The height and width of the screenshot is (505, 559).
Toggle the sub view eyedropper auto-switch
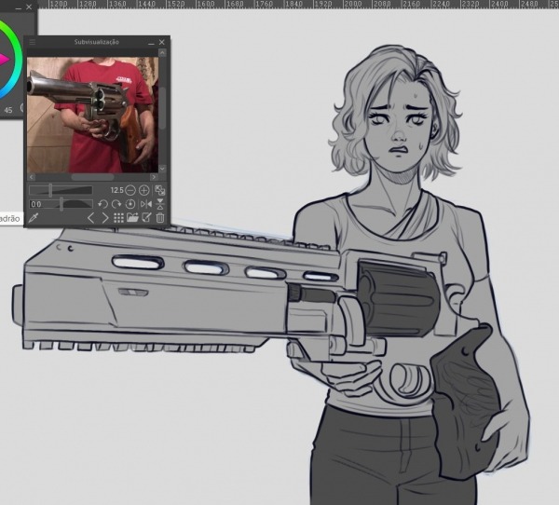(34, 218)
